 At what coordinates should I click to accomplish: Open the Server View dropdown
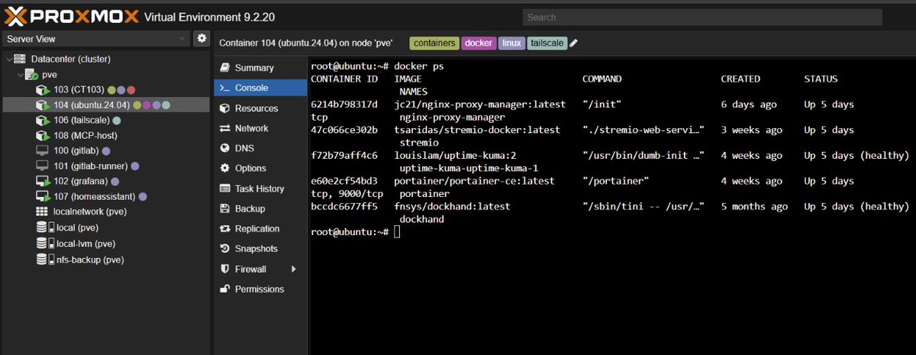point(96,39)
